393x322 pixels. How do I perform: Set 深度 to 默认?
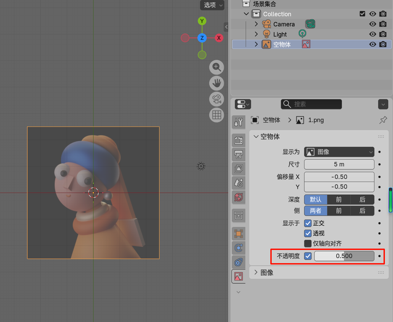[x=316, y=200]
